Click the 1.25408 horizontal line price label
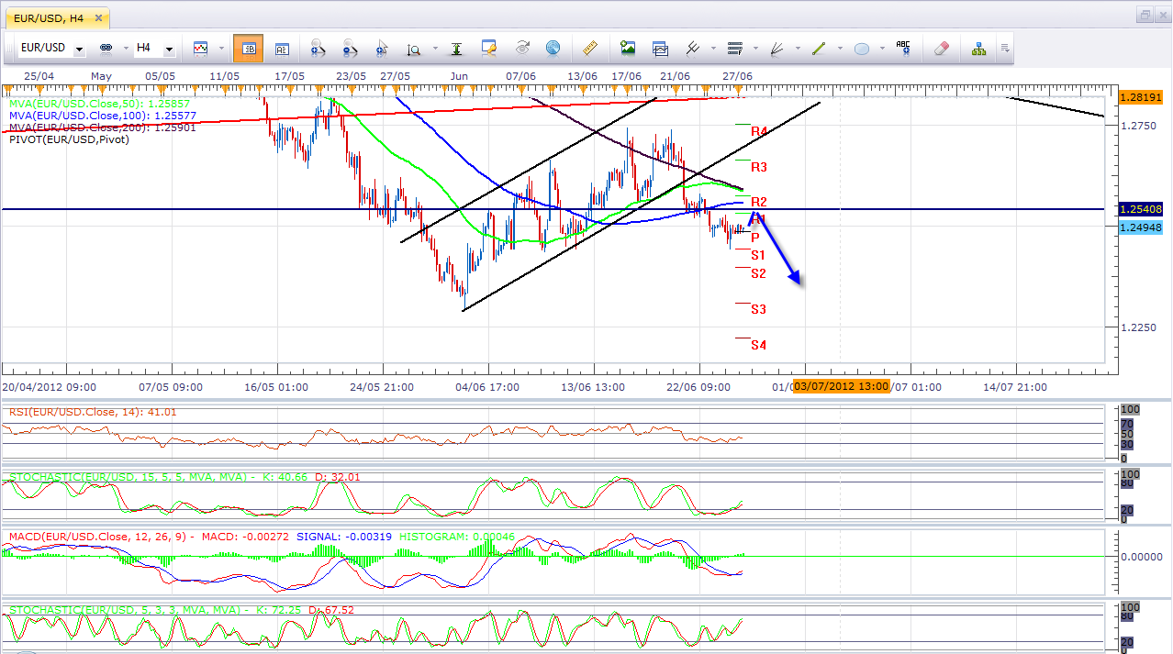This screenshot has width=1173, height=654. 1140,209
